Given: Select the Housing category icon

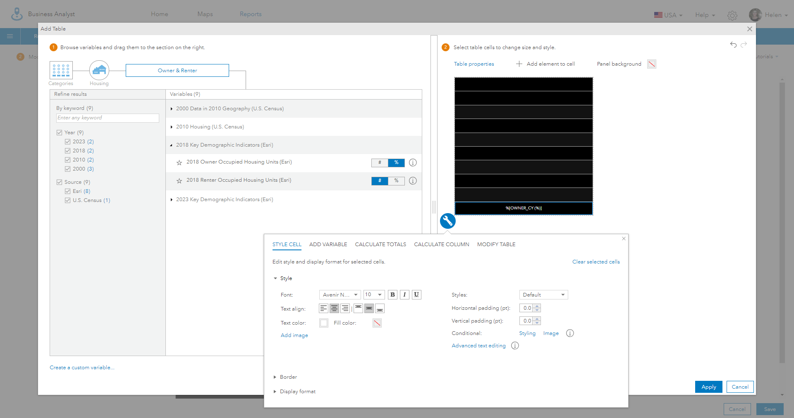Looking at the screenshot, I should click(x=99, y=70).
